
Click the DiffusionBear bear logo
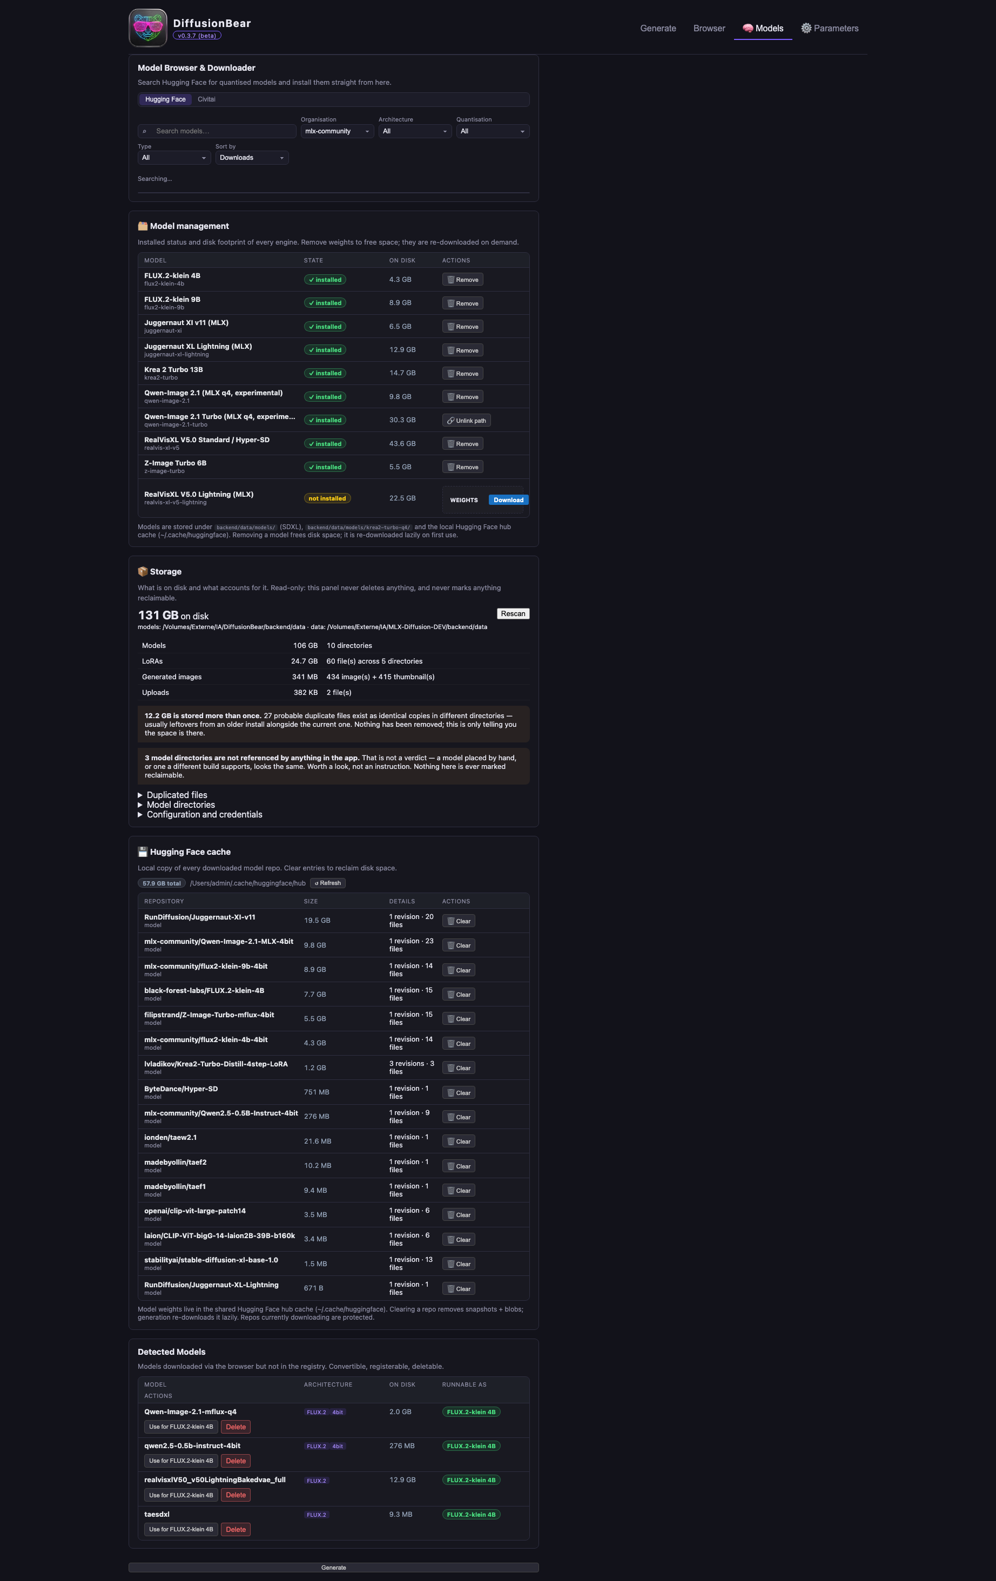148,28
